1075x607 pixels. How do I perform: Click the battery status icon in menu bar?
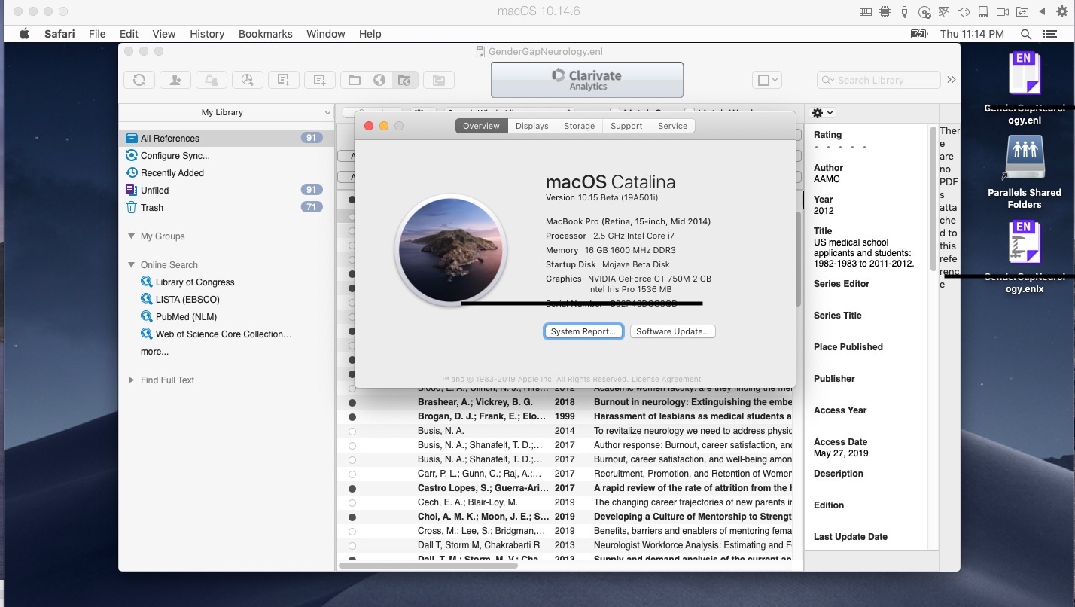919,34
